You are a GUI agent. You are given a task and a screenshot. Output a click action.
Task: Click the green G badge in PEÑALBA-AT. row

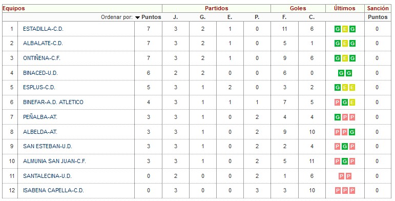coord(338,117)
